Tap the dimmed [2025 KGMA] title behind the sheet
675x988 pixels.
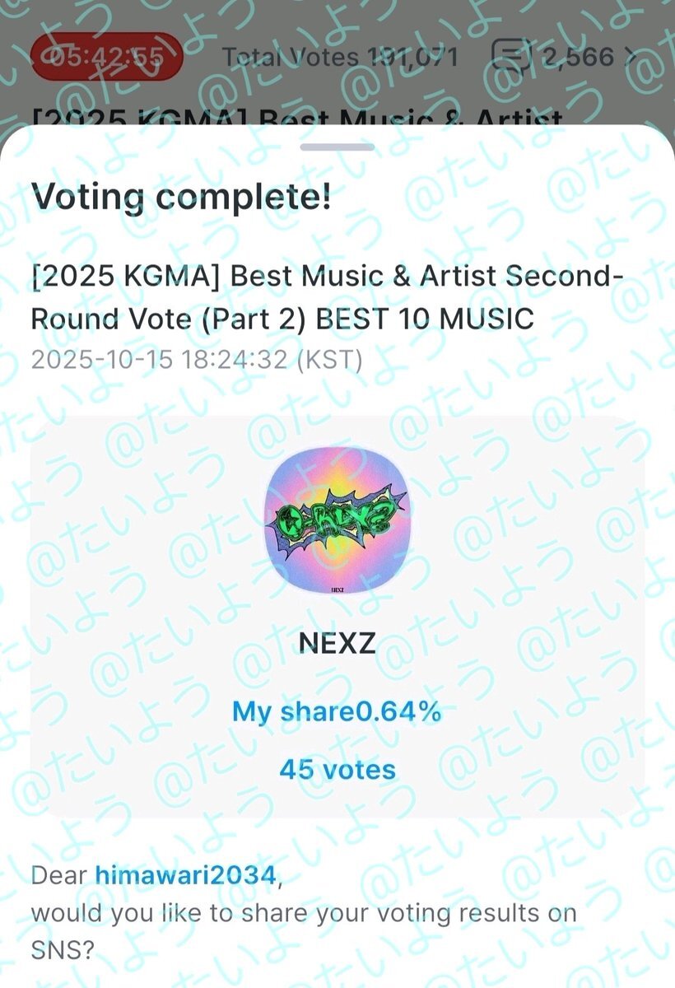pos(296,116)
